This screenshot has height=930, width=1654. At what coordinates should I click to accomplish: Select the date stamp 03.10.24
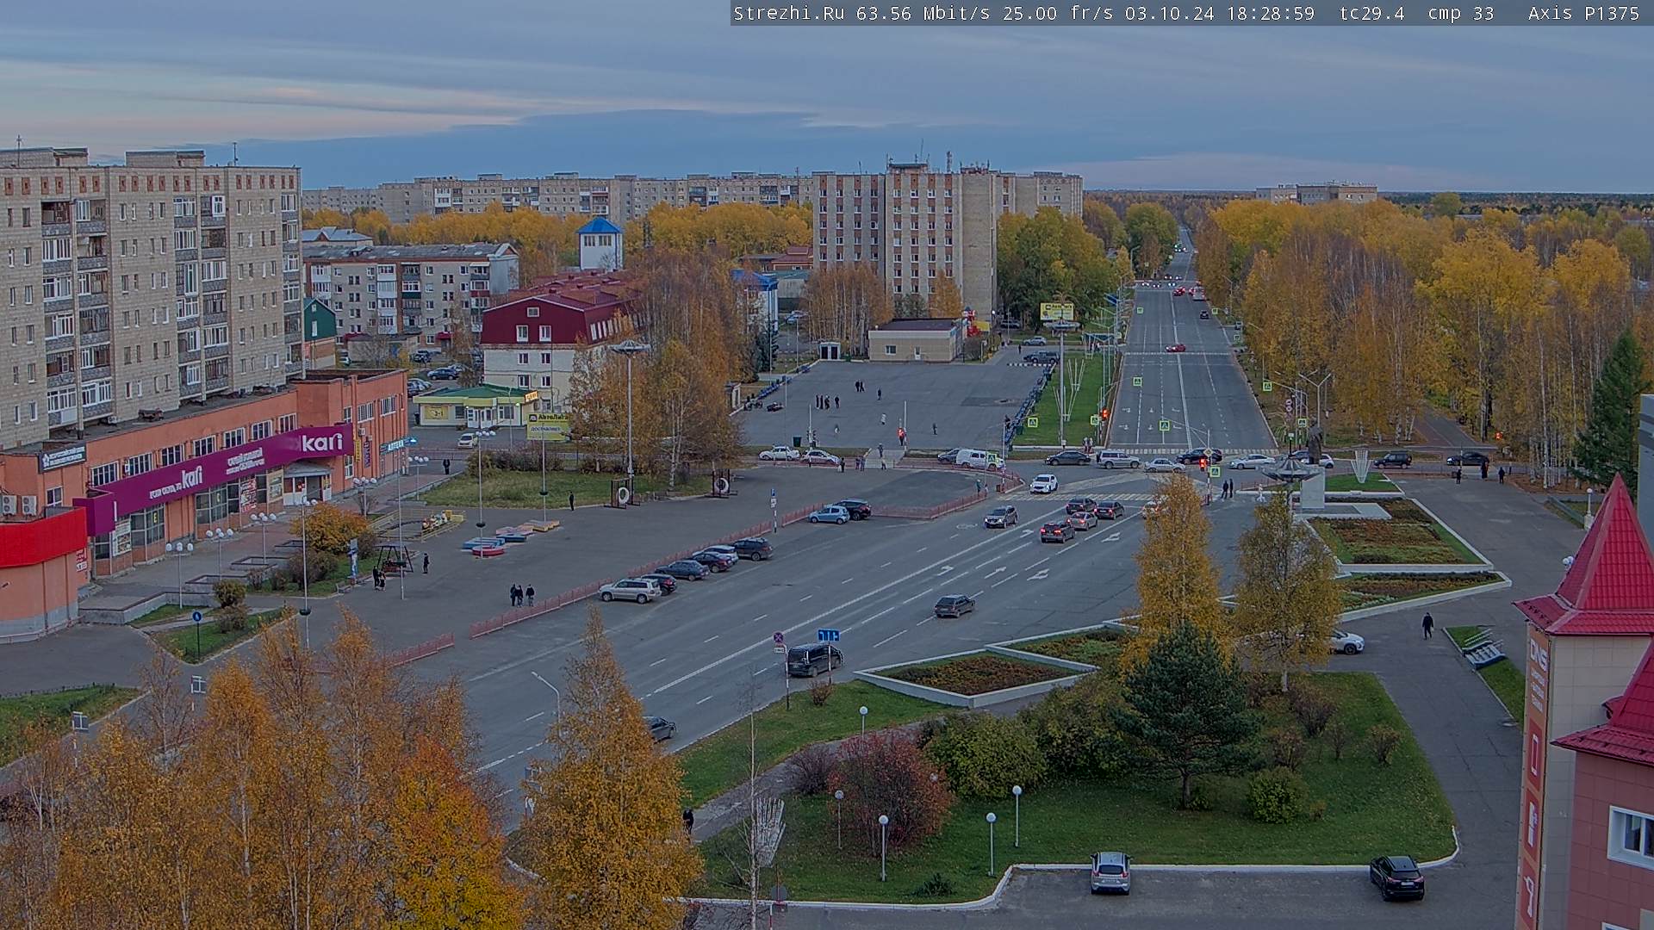tap(1170, 13)
